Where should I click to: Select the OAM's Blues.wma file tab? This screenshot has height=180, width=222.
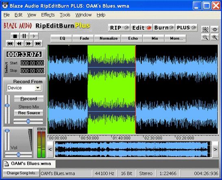pos(29,164)
